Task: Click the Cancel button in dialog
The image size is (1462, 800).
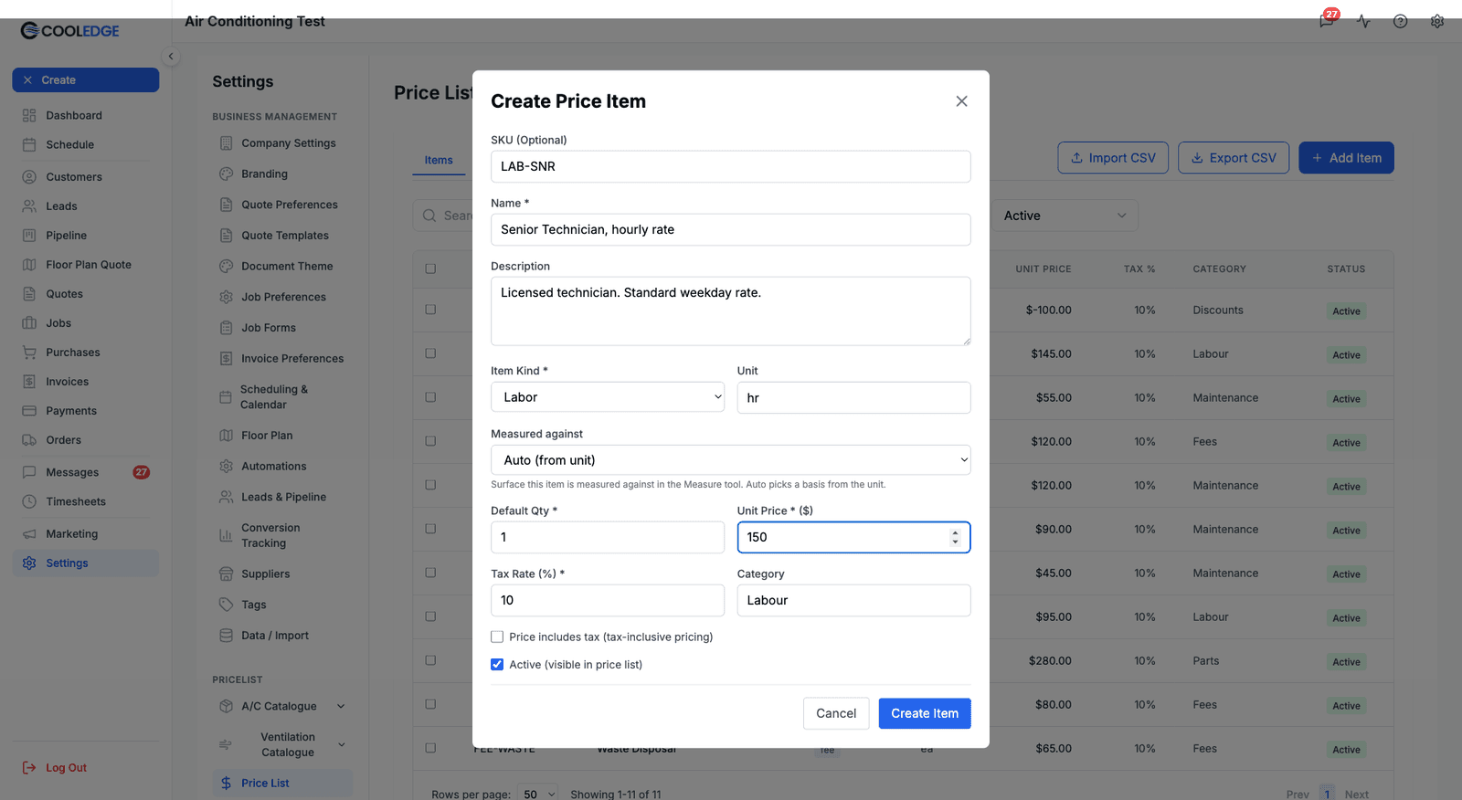Action: [x=836, y=713]
